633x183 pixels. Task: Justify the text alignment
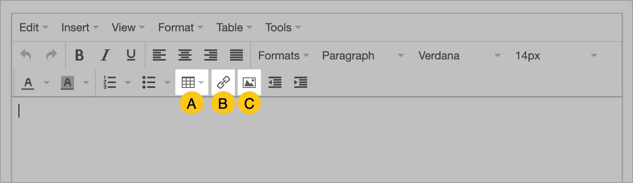click(236, 55)
